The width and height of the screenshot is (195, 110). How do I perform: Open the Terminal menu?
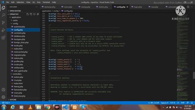click(46, 2)
